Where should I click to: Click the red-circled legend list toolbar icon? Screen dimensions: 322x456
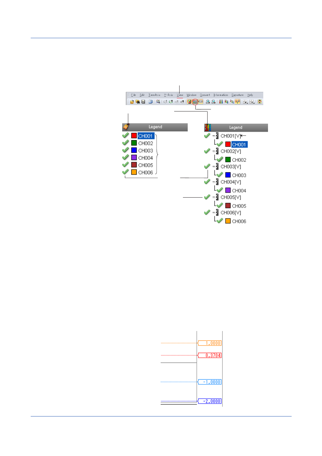(195, 102)
